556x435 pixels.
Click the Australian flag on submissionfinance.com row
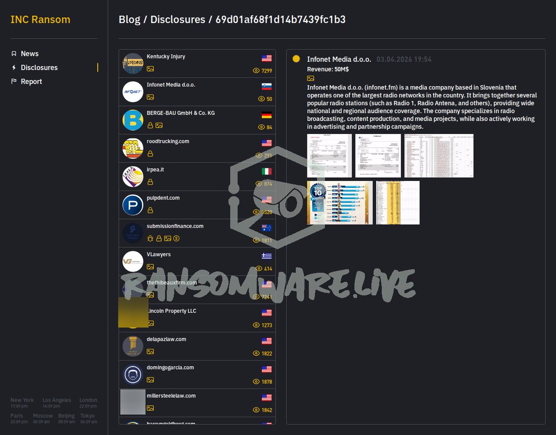[x=266, y=228]
